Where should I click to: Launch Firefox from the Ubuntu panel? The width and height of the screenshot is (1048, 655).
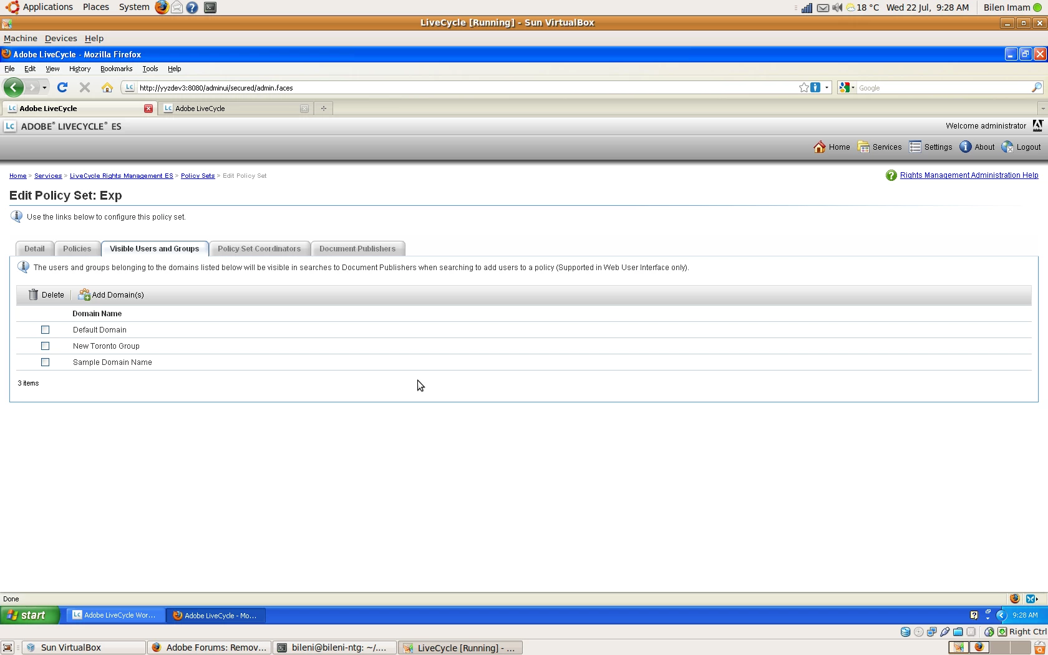pos(162,7)
